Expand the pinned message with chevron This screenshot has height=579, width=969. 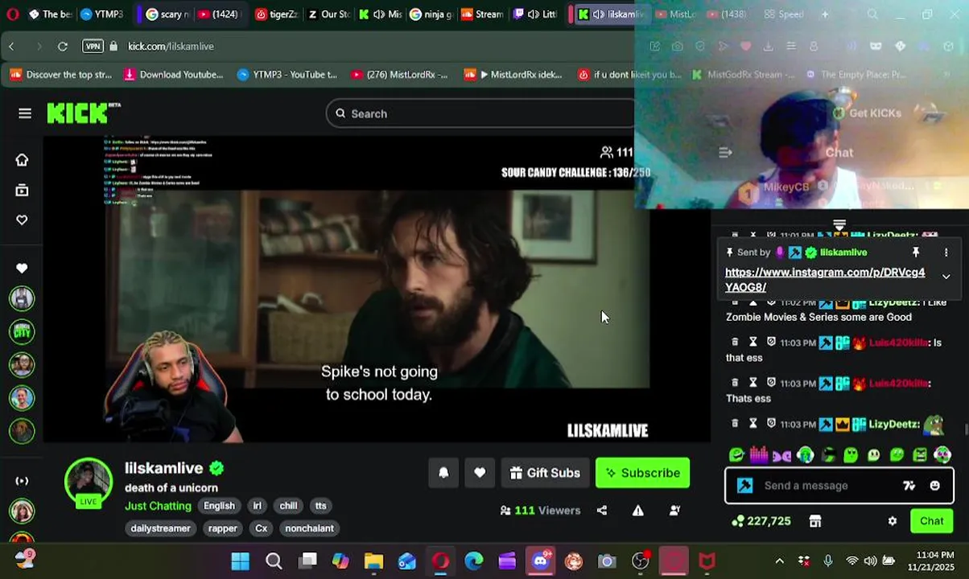[946, 277]
